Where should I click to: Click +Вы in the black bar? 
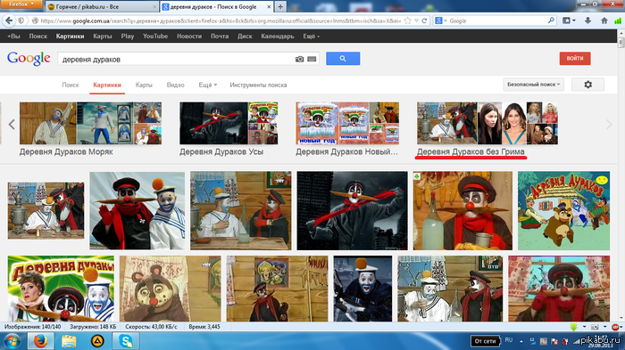coord(13,37)
